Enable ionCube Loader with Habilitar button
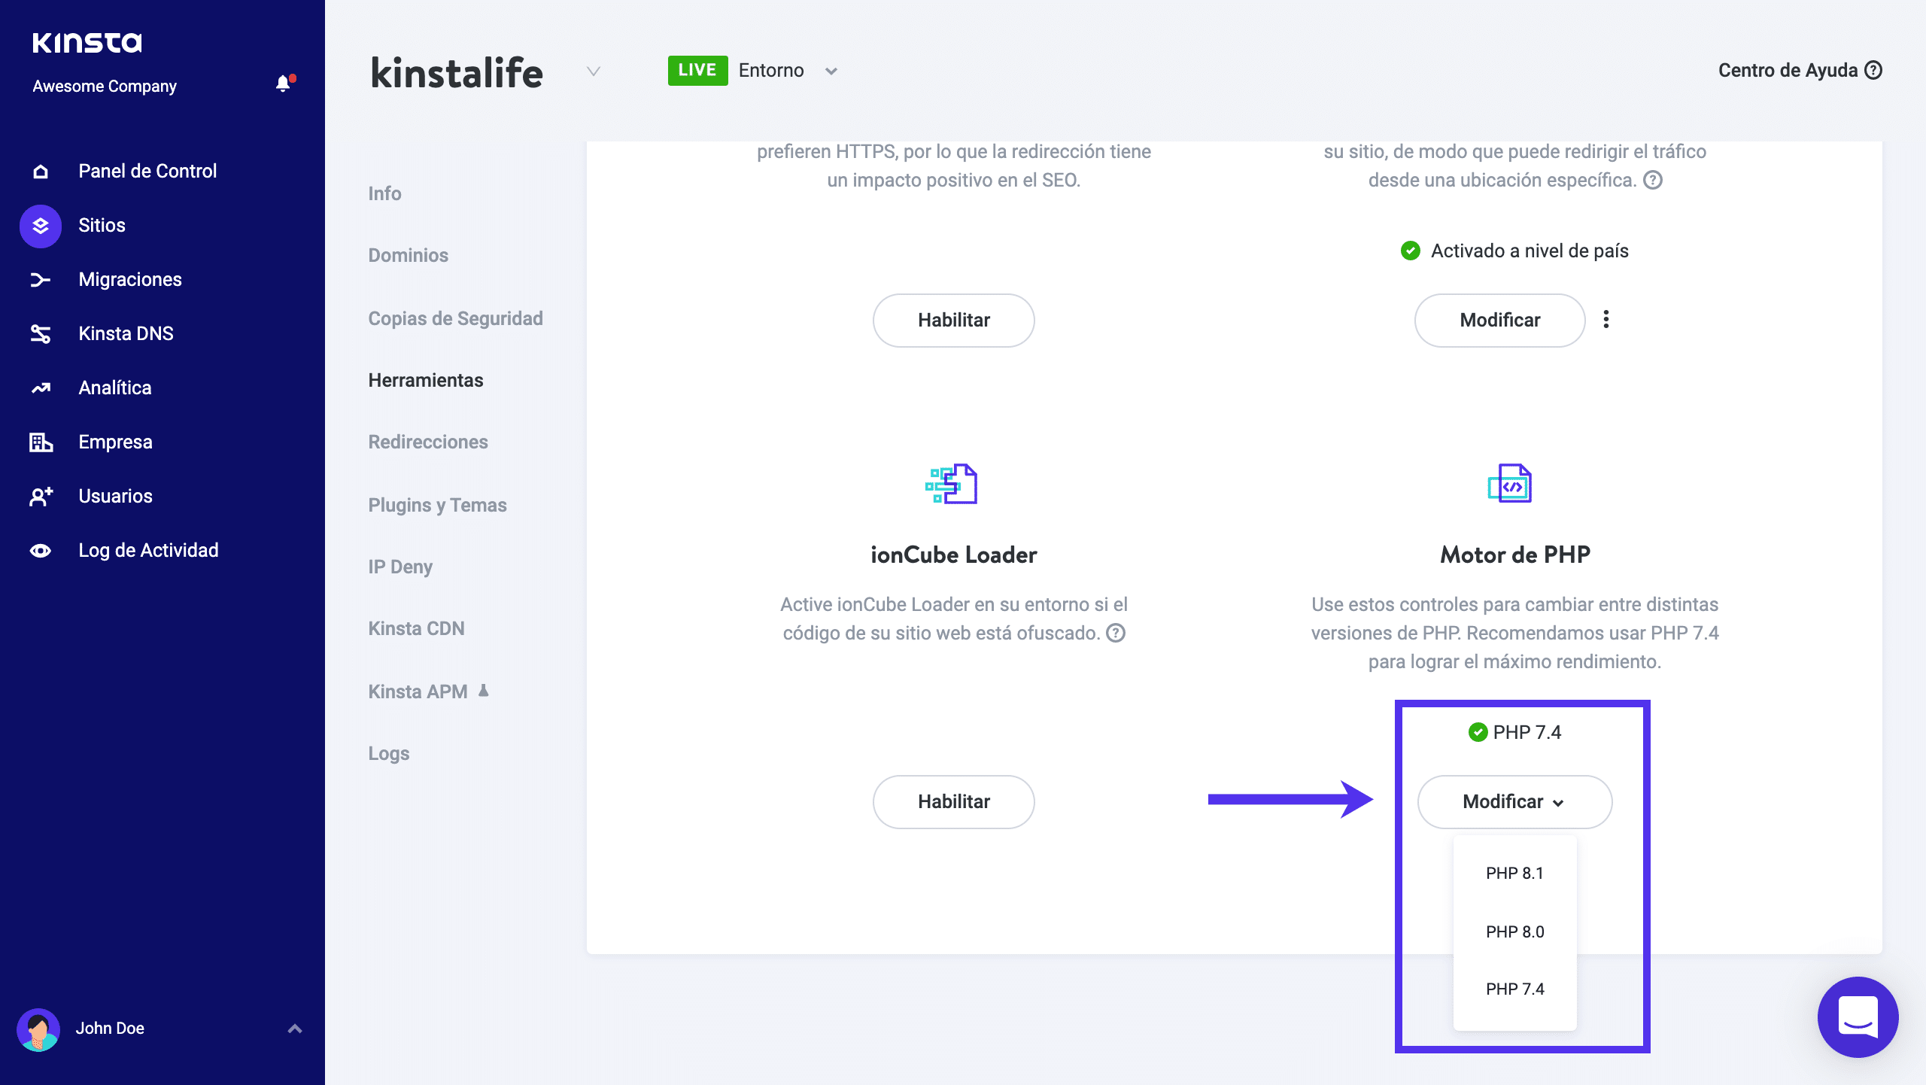This screenshot has height=1085, width=1926. click(x=953, y=802)
